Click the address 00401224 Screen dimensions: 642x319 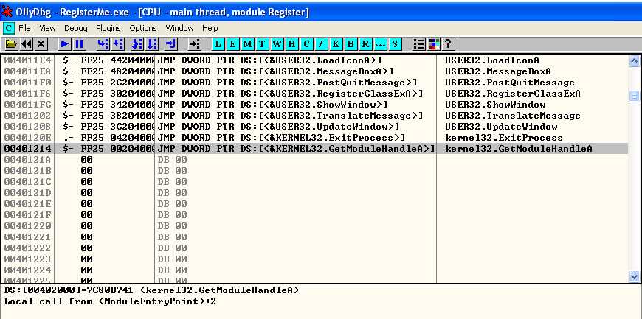click(28, 270)
